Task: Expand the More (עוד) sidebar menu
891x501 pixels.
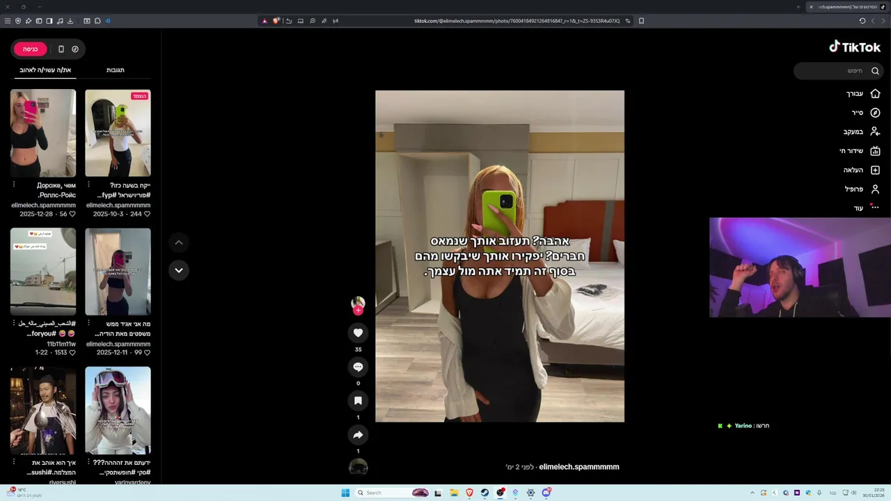Action: [867, 207]
